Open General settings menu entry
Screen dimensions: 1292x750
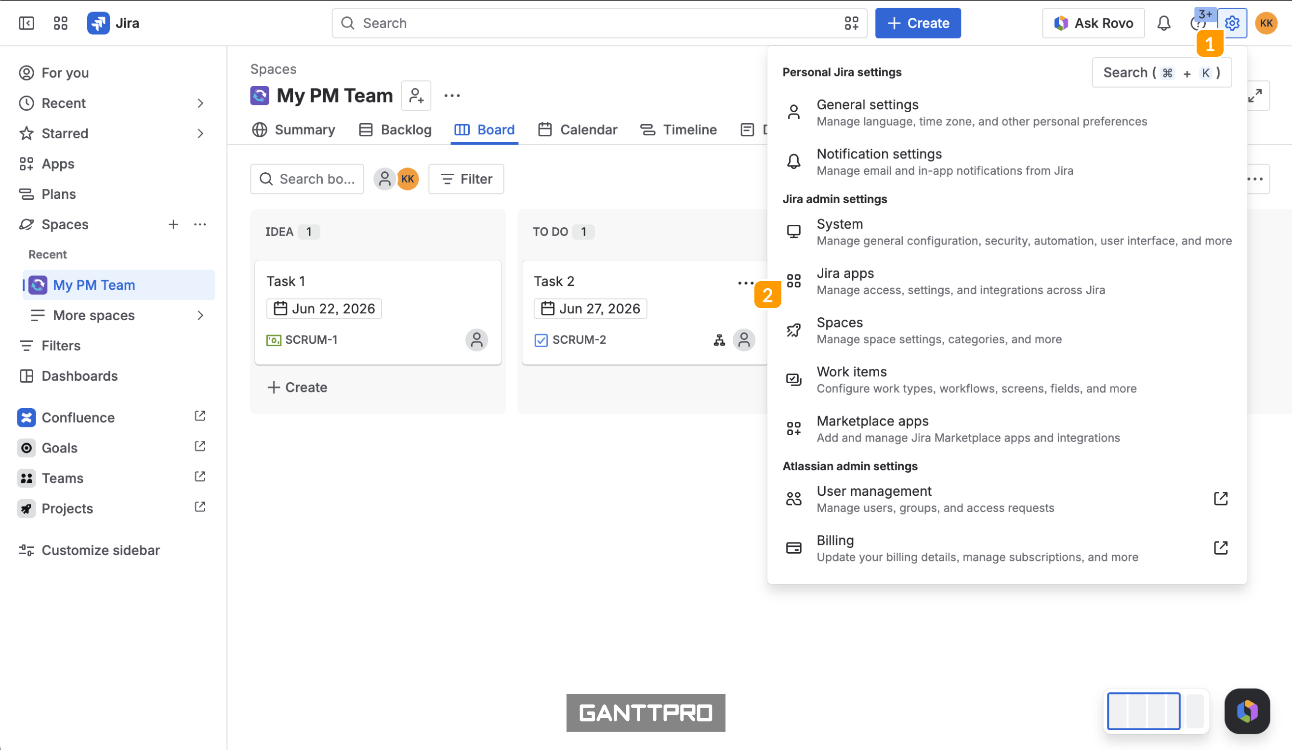(1007, 113)
